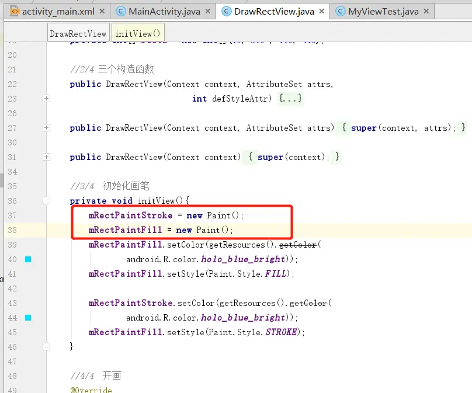
Task: Switch to the MainActivity.java tab
Action: pyautogui.click(x=164, y=12)
